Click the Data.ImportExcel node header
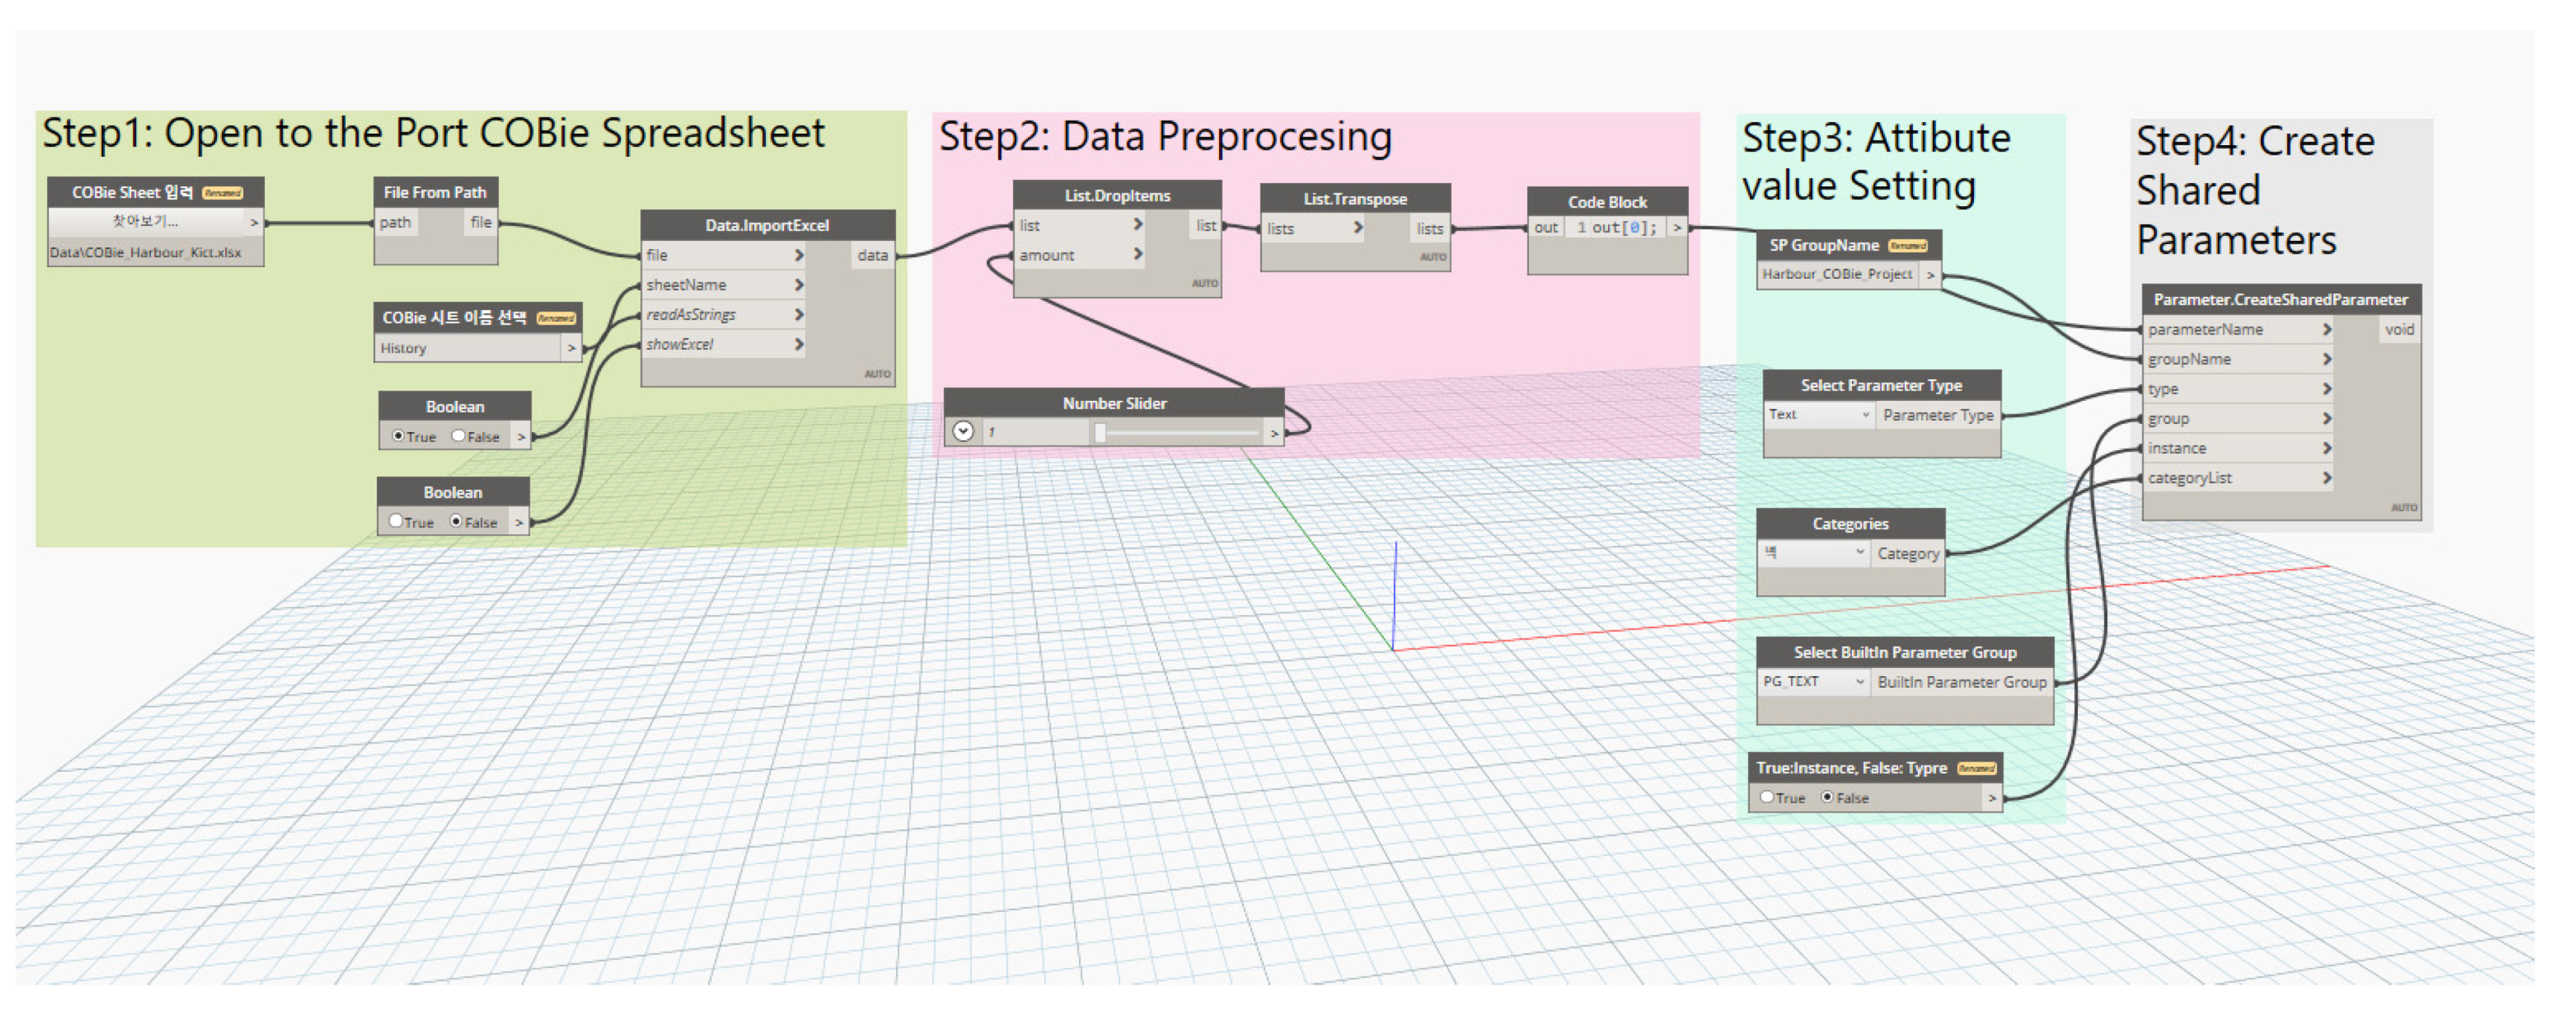The height and width of the screenshot is (1010, 2554). click(767, 225)
